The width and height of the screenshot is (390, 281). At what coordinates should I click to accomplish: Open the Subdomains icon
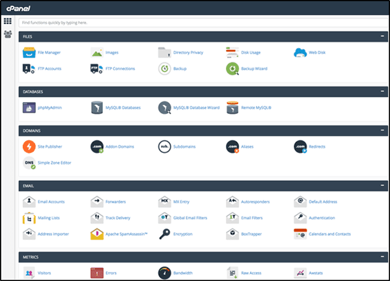[x=165, y=146]
